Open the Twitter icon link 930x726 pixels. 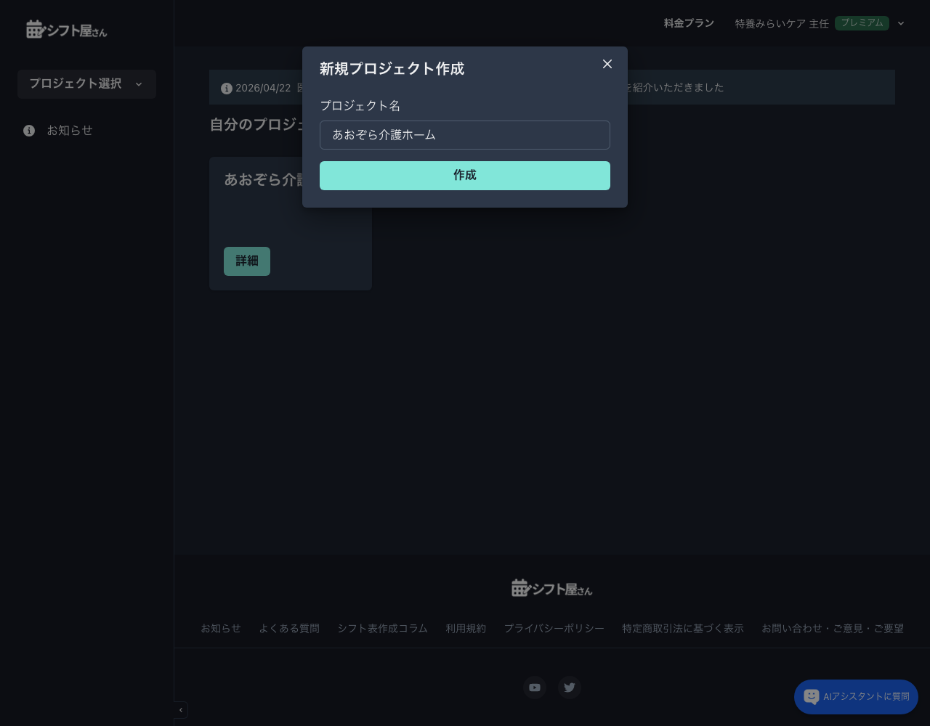(570, 688)
